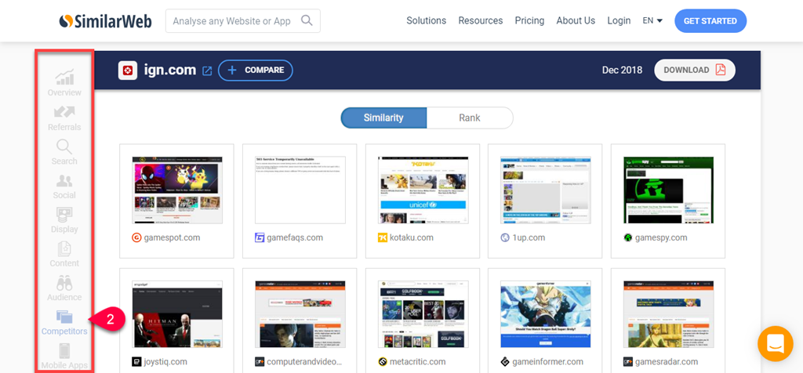Open the Search sidebar section

64,152
